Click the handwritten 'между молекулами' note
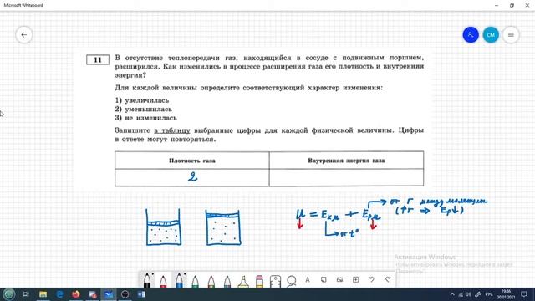 click(453, 201)
